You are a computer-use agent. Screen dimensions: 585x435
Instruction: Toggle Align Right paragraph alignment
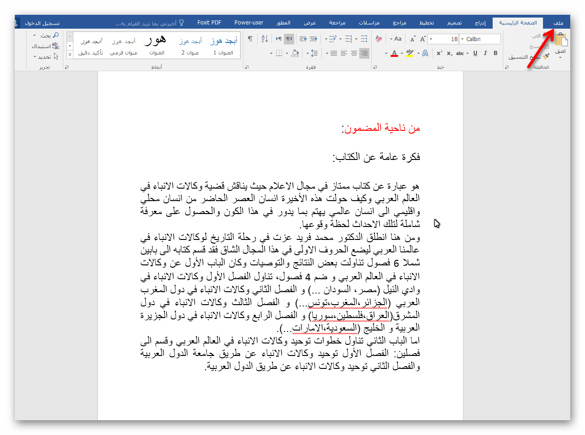(364, 53)
